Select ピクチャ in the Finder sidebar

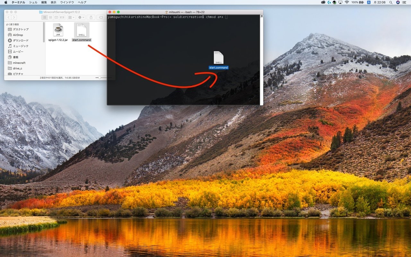point(18,74)
